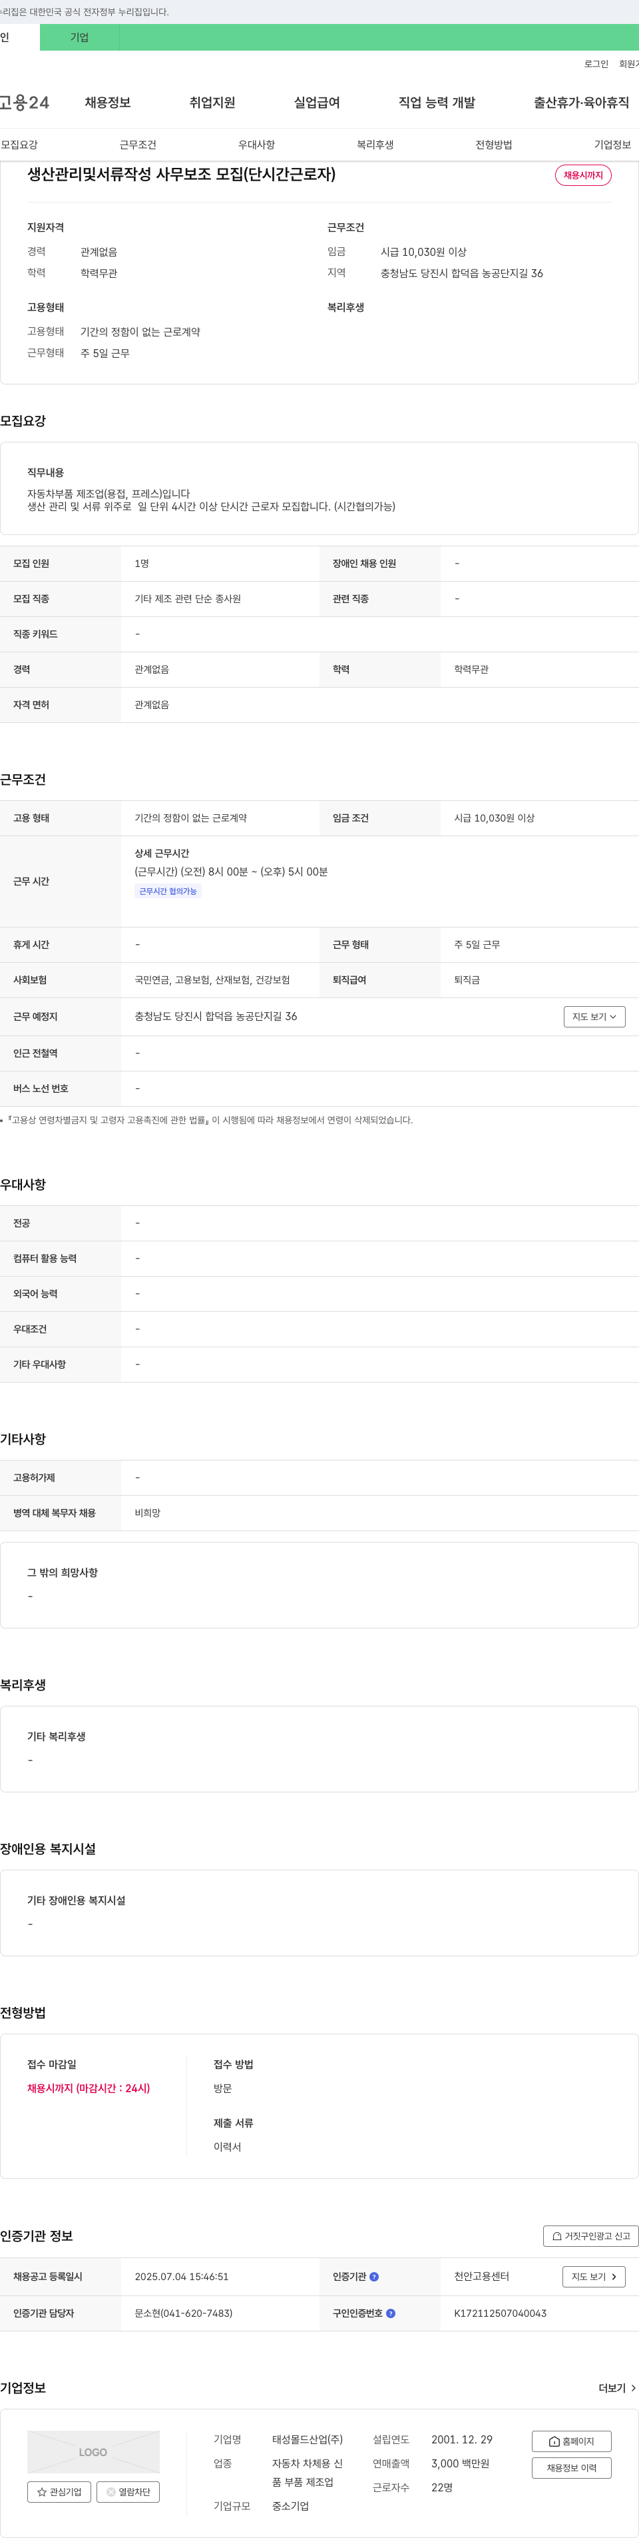Open 채용정보 이력 button
This screenshot has height=2538, width=639.
tap(571, 2468)
